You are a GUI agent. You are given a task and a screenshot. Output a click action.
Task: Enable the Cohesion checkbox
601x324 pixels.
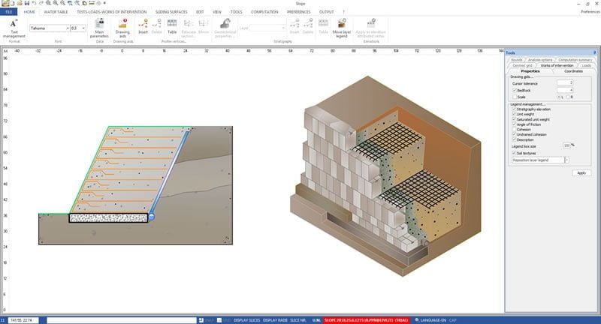tap(514, 128)
